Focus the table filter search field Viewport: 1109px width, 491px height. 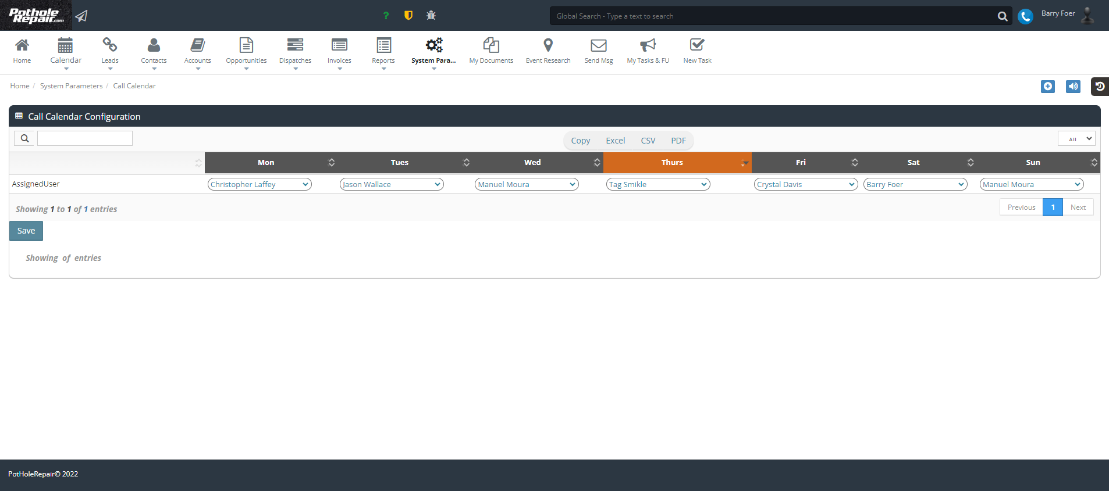pyautogui.click(x=85, y=138)
